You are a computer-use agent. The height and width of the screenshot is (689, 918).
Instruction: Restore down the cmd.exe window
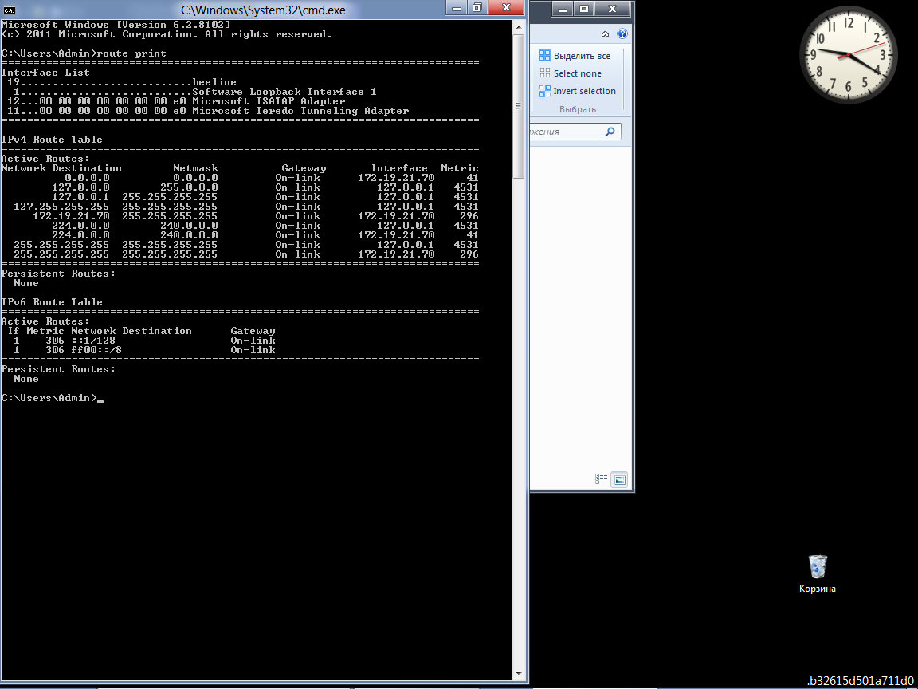click(x=477, y=8)
